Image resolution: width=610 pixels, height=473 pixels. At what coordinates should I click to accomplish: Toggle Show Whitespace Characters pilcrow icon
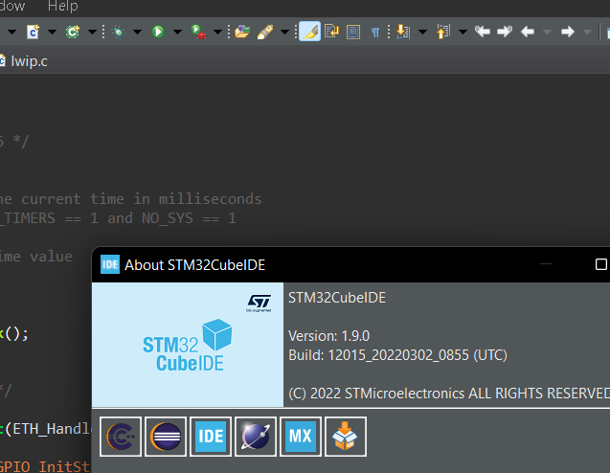[375, 32]
